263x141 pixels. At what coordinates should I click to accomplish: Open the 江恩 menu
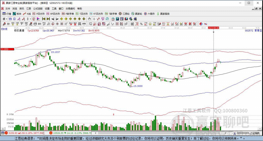29,8
